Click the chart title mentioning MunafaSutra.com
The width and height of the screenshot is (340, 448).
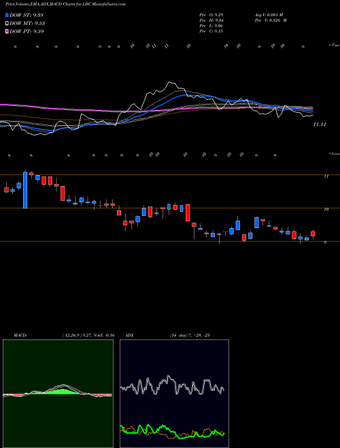tap(65, 4)
